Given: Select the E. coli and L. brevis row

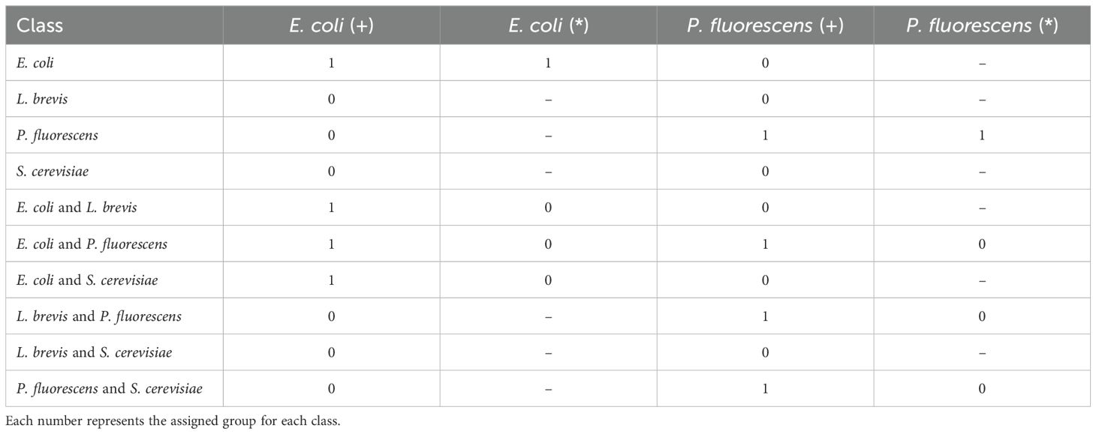Looking at the screenshot, I should pyautogui.click(x=548, y=208).
